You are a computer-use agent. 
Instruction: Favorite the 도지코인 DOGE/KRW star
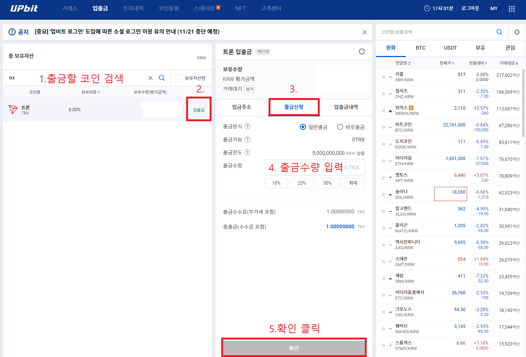pos(383,144)
